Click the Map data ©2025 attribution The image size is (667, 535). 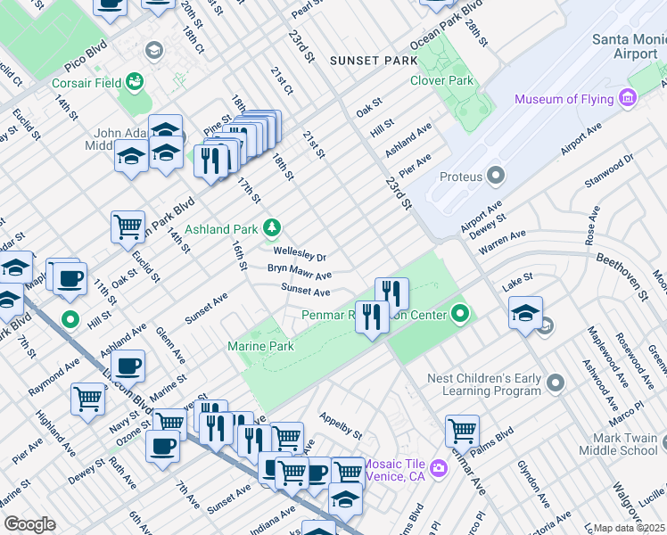tap(629, 528)
